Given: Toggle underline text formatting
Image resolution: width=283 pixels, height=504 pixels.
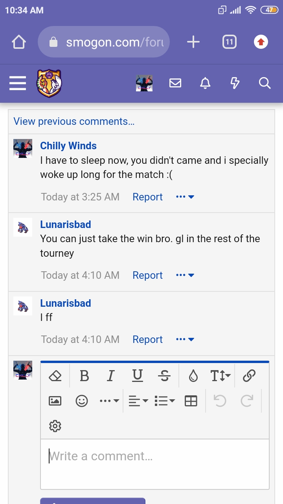Looking at the screenshot, I should pyautogui.click(x=137, y=376).
